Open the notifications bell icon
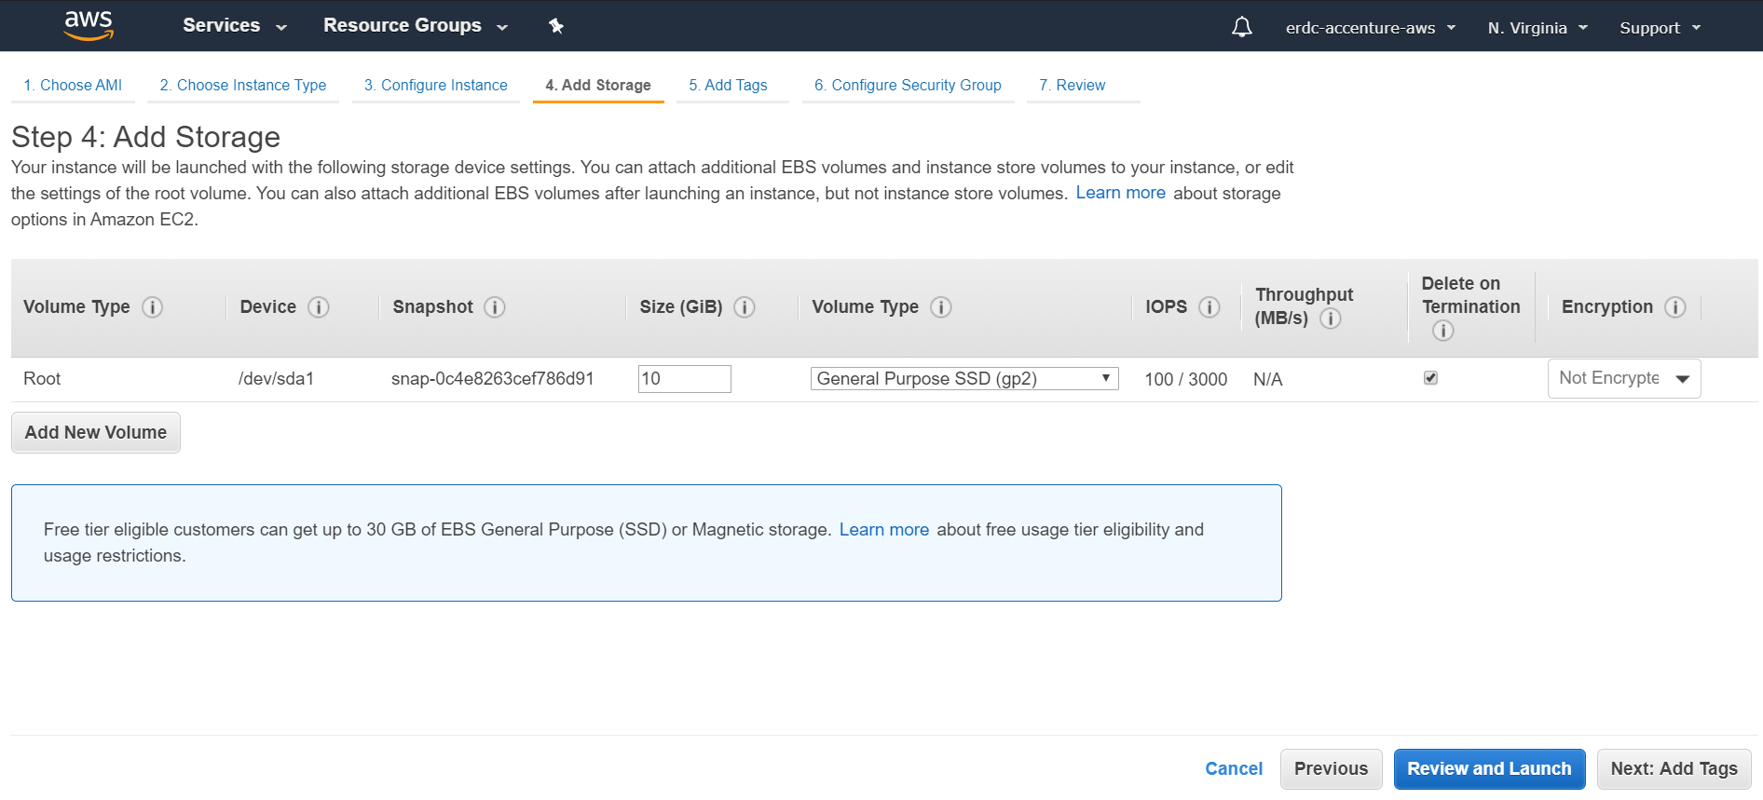The image size is (1763, 800). pyautogui.click(x=1241, y=27)
